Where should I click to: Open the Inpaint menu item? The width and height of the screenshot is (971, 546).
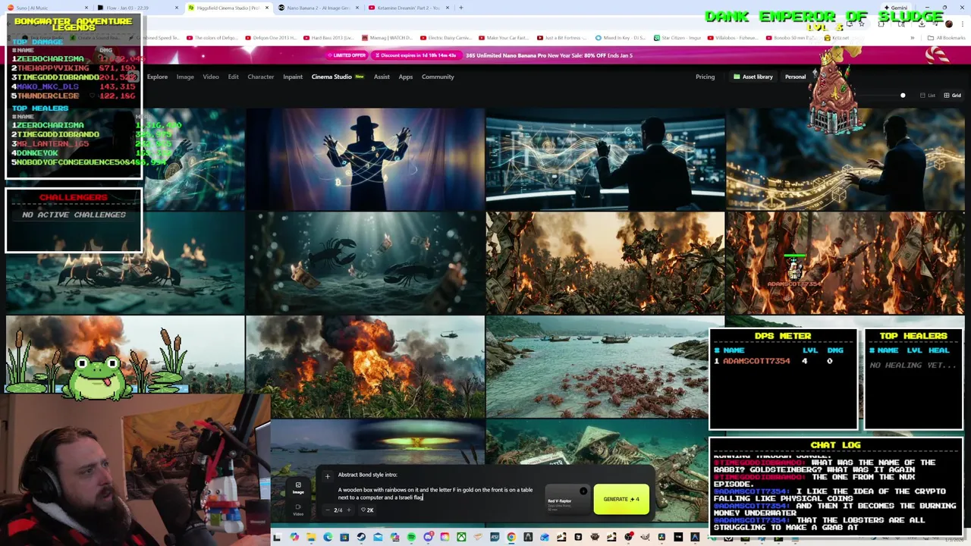click(293, 77)
